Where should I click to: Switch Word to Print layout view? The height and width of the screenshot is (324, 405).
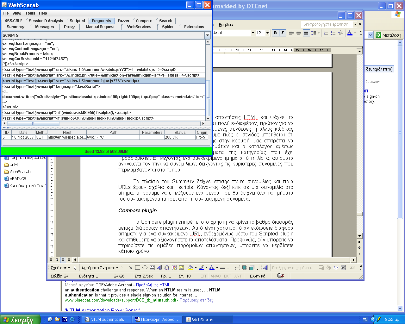click(x=63, y=260)
